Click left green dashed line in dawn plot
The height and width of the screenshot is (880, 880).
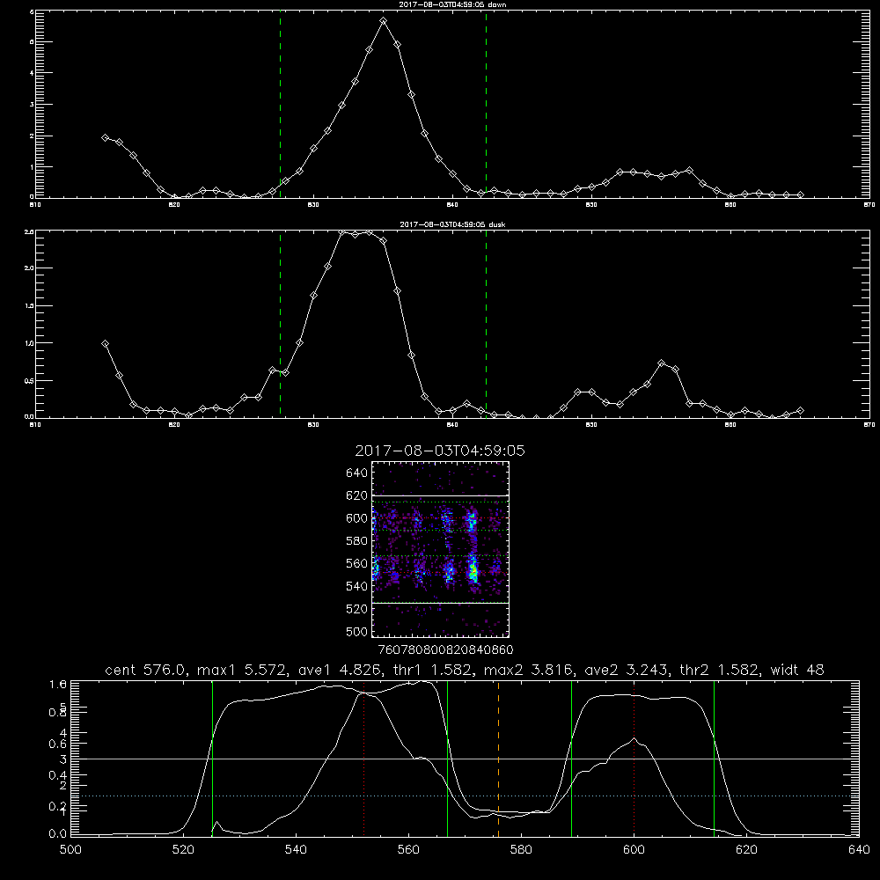pyautogui.click(x=280, y=104)
